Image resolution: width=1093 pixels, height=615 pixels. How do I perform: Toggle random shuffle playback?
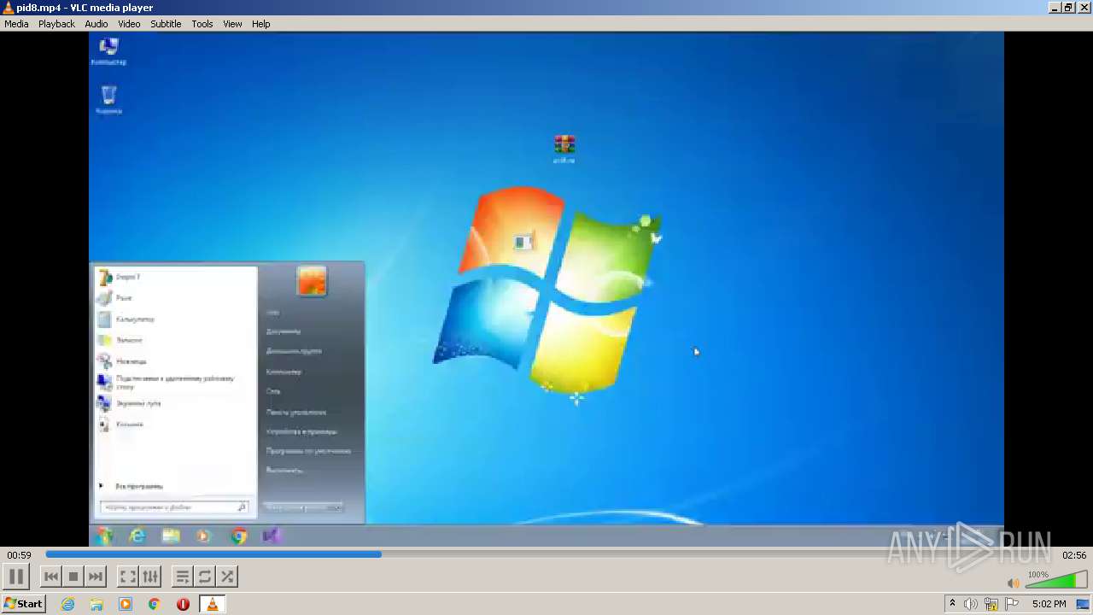226,577
